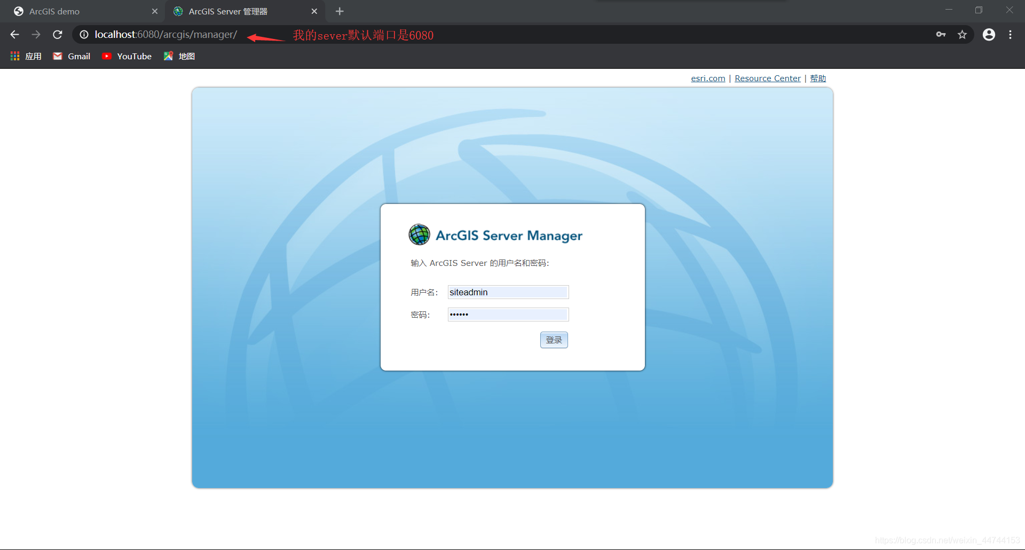
Task: Reload the ArcGIS Server Manager page
Action: pos(58,35)
